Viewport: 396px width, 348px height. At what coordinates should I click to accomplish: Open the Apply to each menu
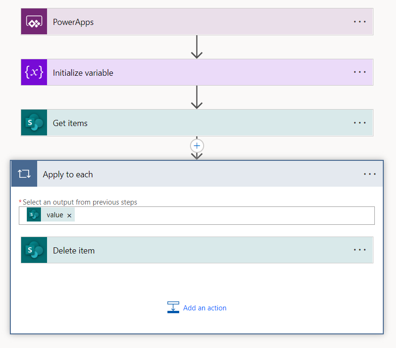click(x=370, y=174)
